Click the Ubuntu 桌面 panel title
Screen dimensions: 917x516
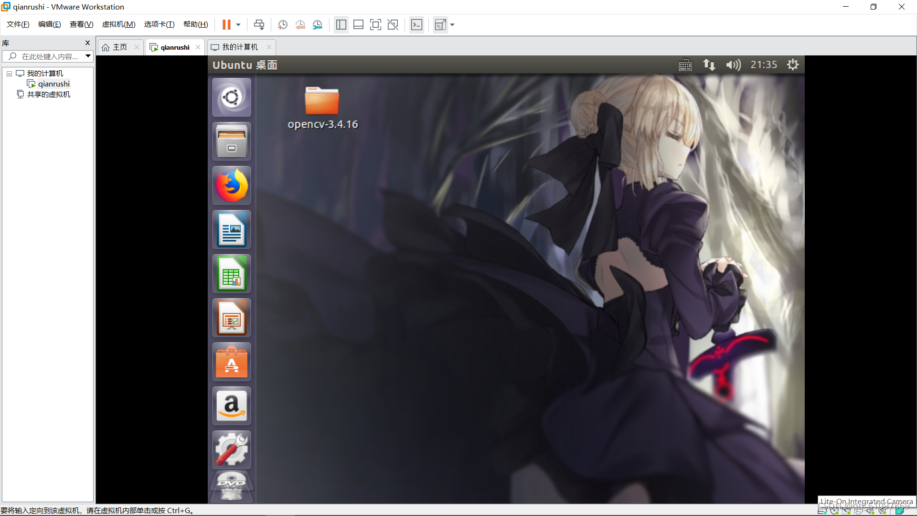coord(245,65)
